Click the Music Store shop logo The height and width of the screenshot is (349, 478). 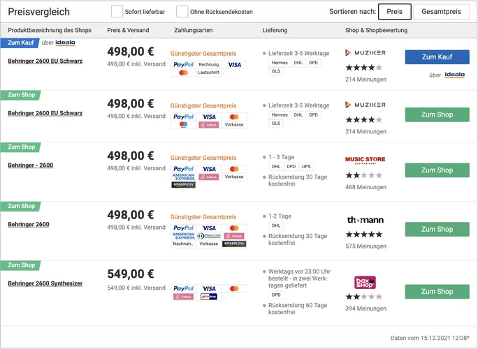click(365, 160)
